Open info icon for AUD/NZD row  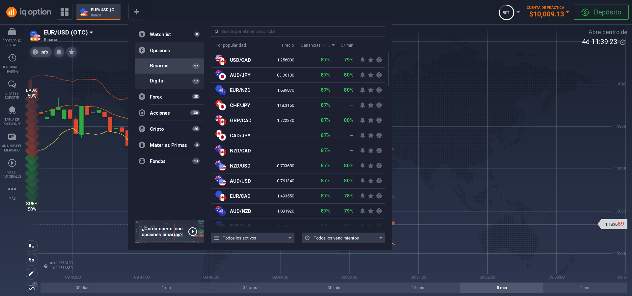coord(379,211)
